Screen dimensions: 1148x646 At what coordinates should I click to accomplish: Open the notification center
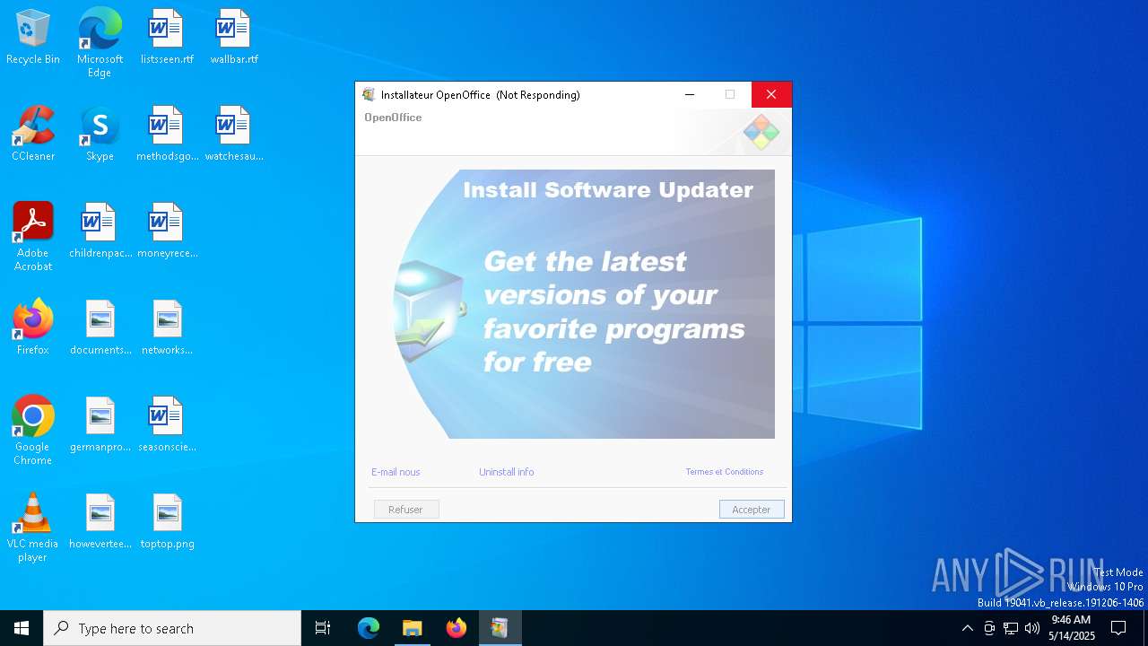[x=1118, y=628]
